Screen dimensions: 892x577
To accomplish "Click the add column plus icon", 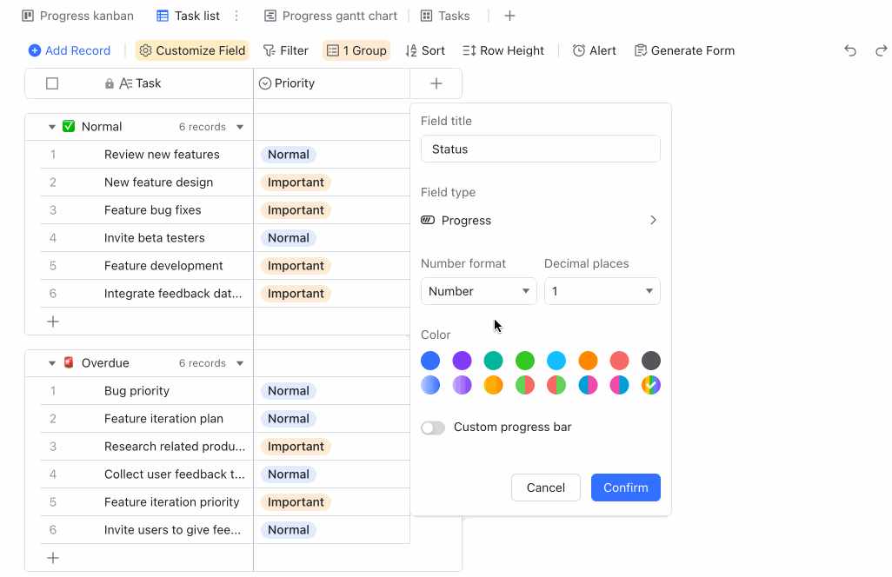I will coord(436,83).
